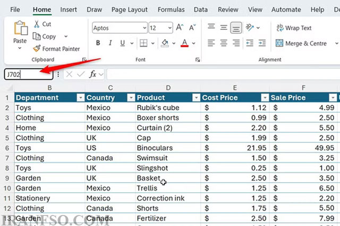
Task: Click the Paste clipboard icon
Action: point(21,28)
